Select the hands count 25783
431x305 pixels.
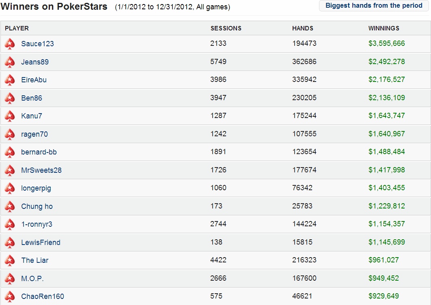(x=302, y=206)
